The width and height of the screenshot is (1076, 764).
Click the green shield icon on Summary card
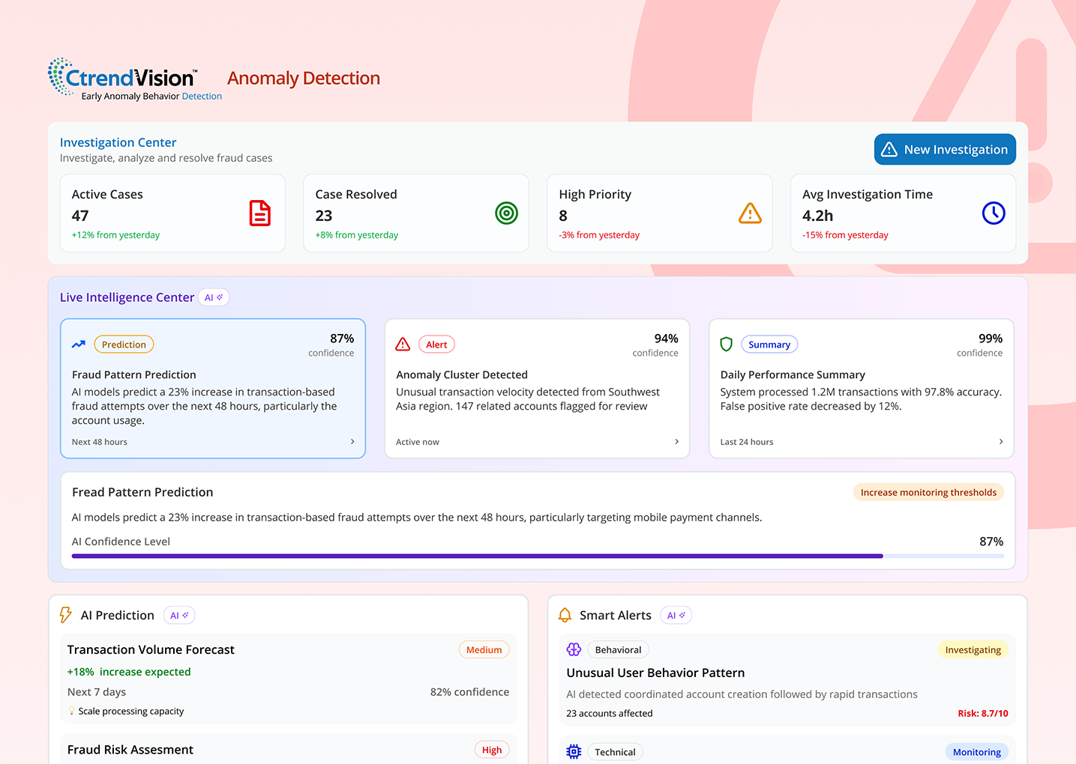tap(726, 345)
